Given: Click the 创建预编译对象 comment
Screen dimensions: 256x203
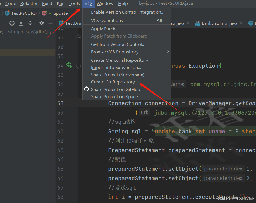Looking at the screenshot, I should pos(131,141).
